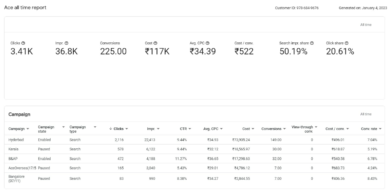Click the Ace all time report title

[x=25, y=8]
